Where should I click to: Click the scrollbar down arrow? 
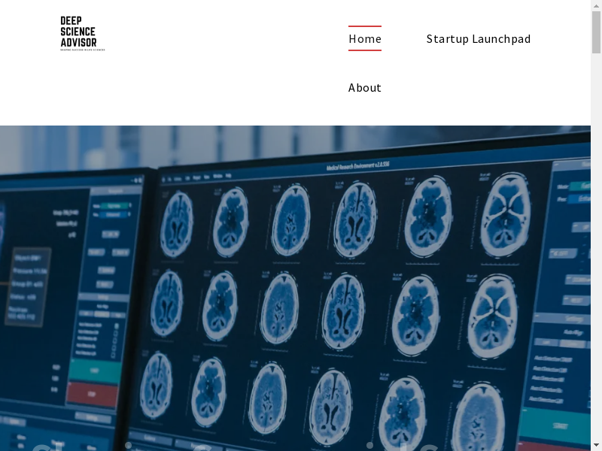[x=596, y=445]
